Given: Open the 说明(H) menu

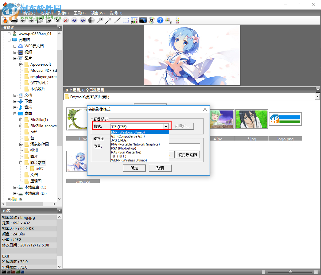Looking at the screenshot, I should tap(116, 13).
